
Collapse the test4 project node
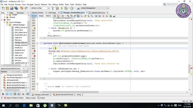tap(2, 20)
